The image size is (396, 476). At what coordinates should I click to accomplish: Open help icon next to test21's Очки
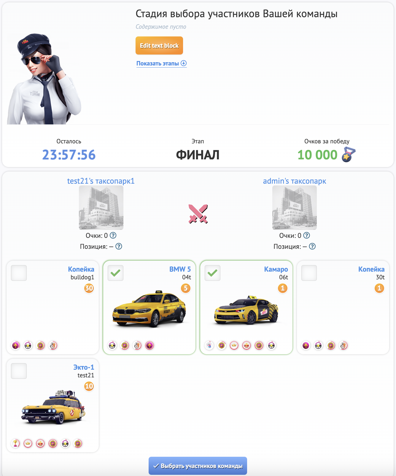pyautogui.click(x=113, y=235)
